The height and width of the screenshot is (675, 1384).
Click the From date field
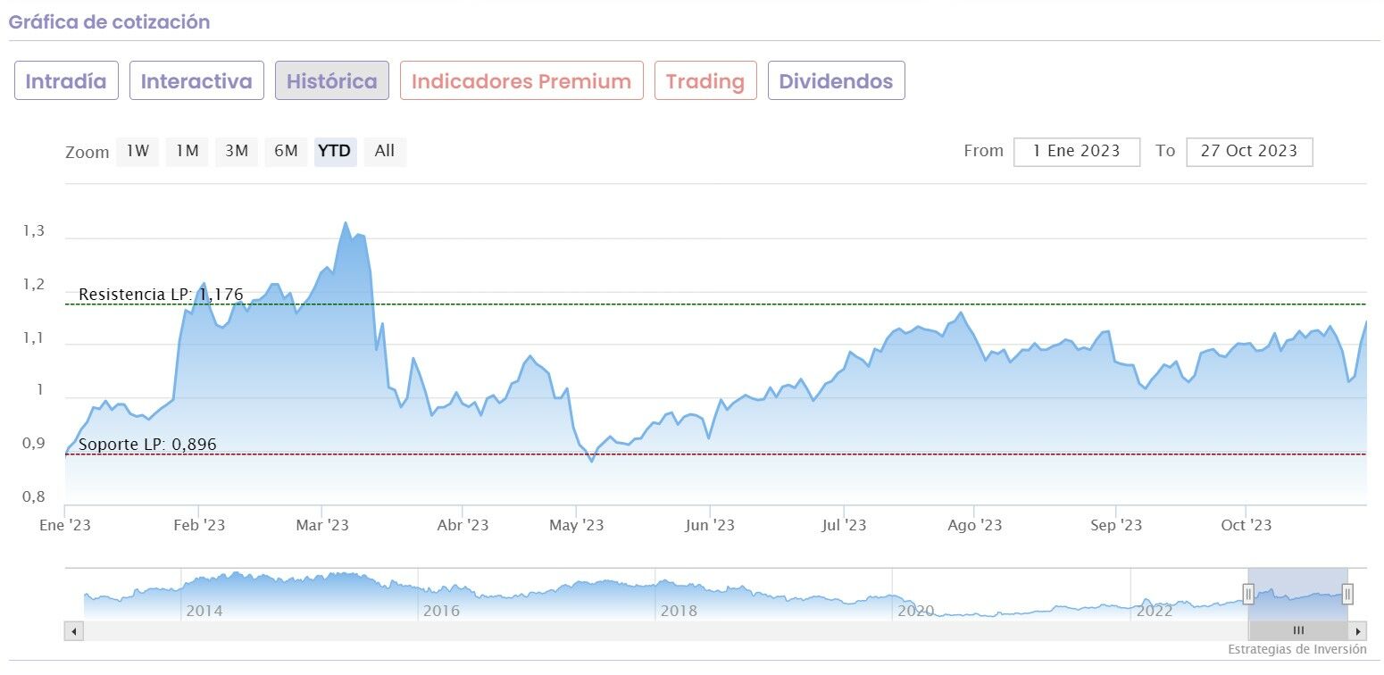pos(1076,152)
